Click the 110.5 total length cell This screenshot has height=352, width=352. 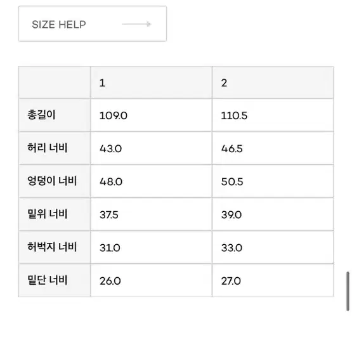coord(273,115)
